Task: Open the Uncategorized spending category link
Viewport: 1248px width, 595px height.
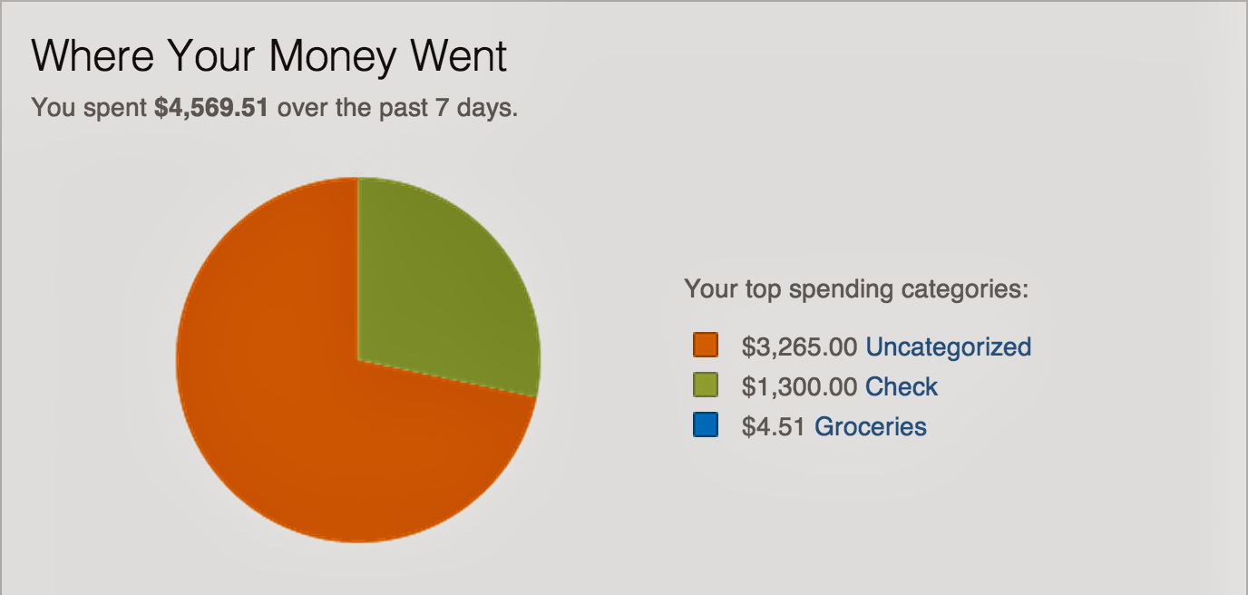Action: (x=948, y=346)
